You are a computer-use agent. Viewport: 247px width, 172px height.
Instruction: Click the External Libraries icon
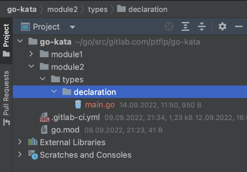33,142
